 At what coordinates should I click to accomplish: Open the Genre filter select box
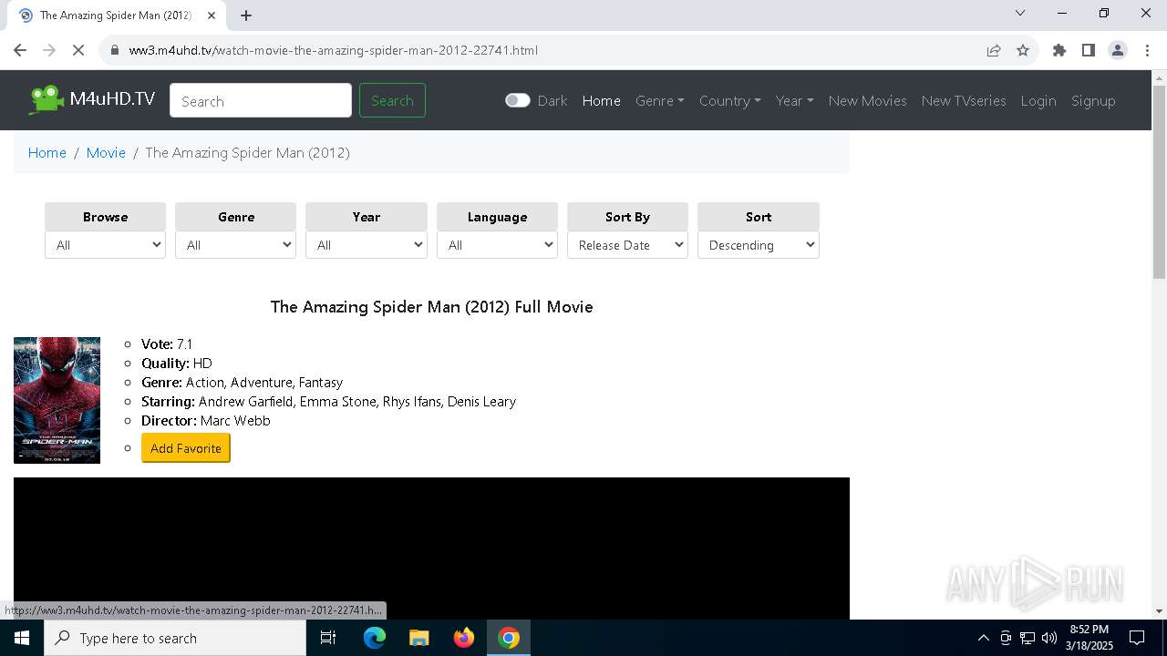click(x=235, y=245)
